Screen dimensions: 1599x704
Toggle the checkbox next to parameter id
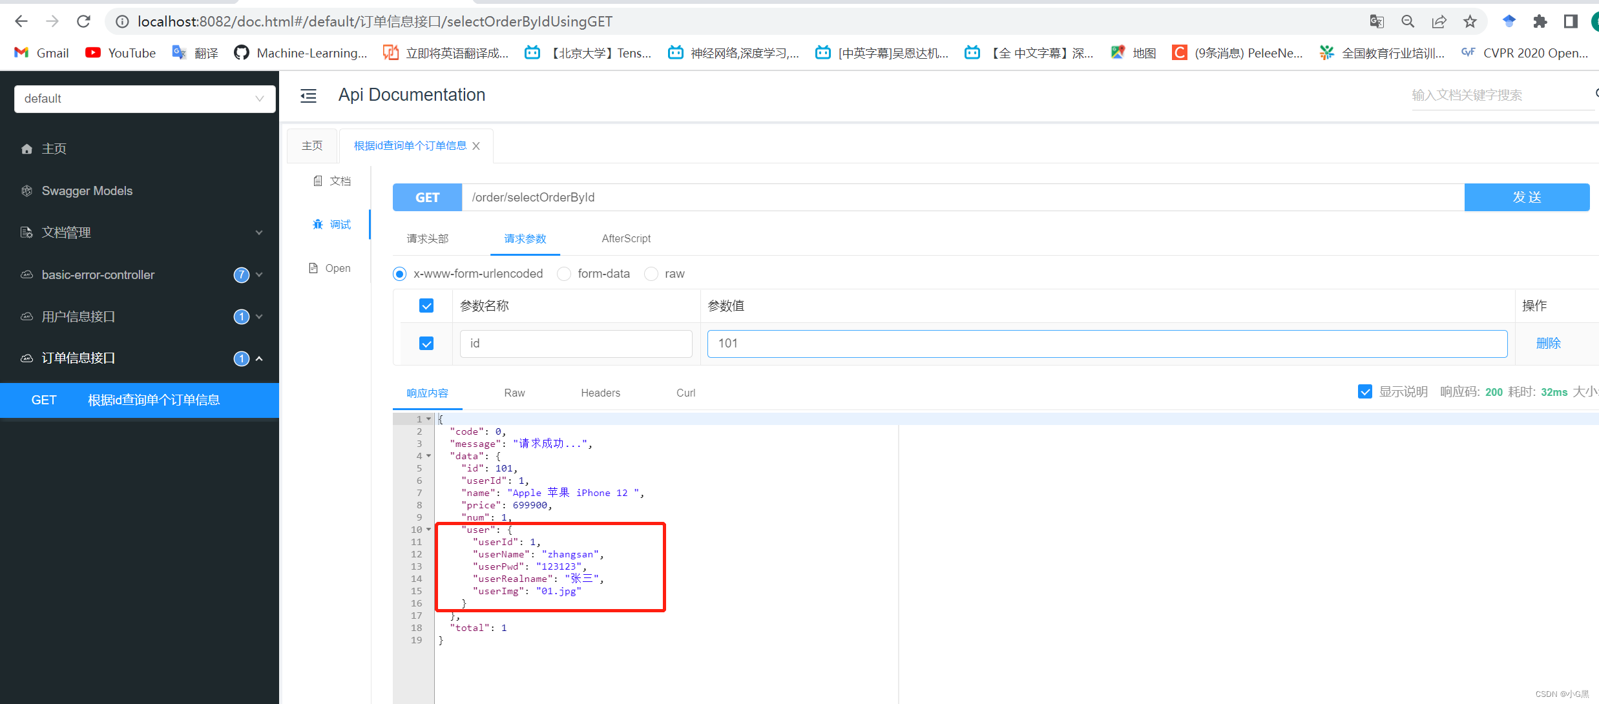[x=427, y=344]
